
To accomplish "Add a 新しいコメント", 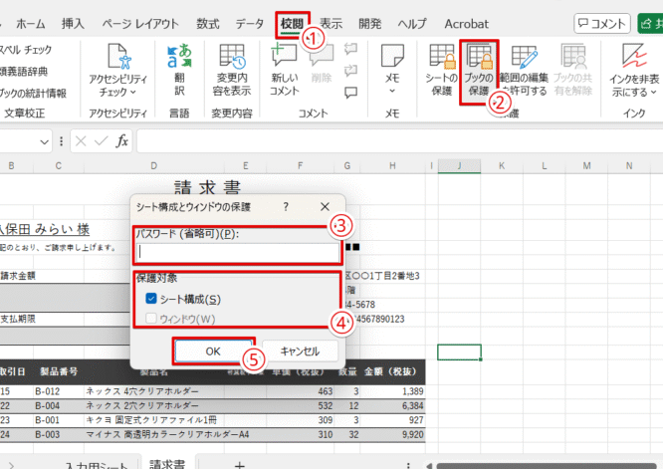I will click(x=284, y=71).
